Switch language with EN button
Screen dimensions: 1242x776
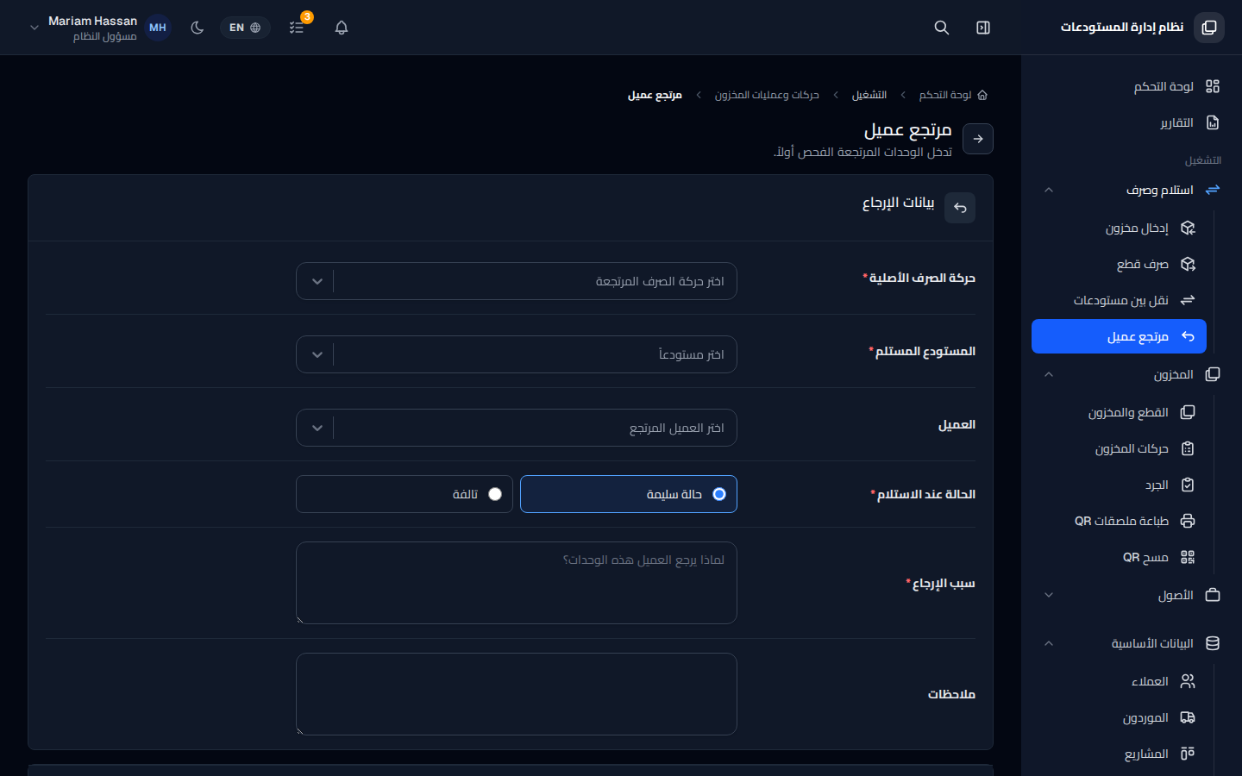pos(245,28)
